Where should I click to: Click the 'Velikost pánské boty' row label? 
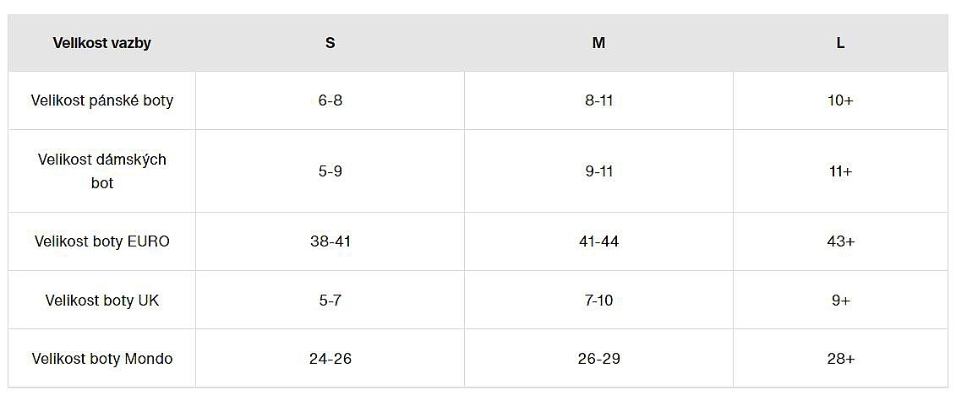(x=102, y=100)
